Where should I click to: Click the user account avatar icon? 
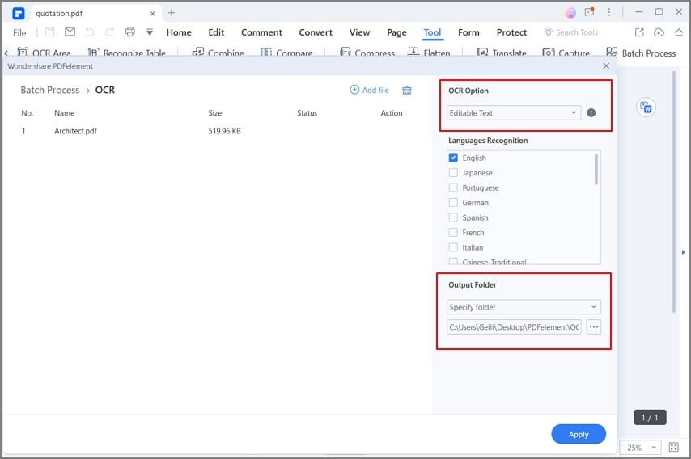pyautogui.click(x=570, y=13)
